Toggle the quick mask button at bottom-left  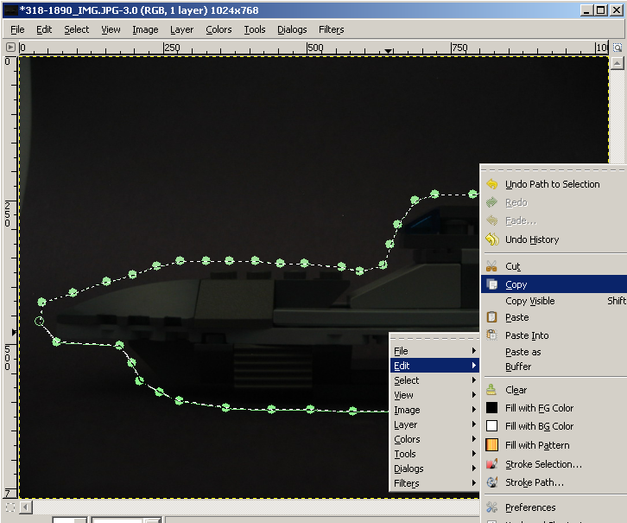coord(10,507)
